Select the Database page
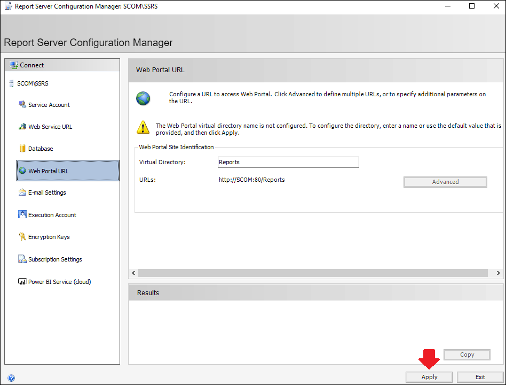 coord(41,149)
